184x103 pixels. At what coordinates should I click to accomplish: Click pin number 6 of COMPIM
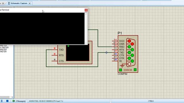(x=114, y=43)
